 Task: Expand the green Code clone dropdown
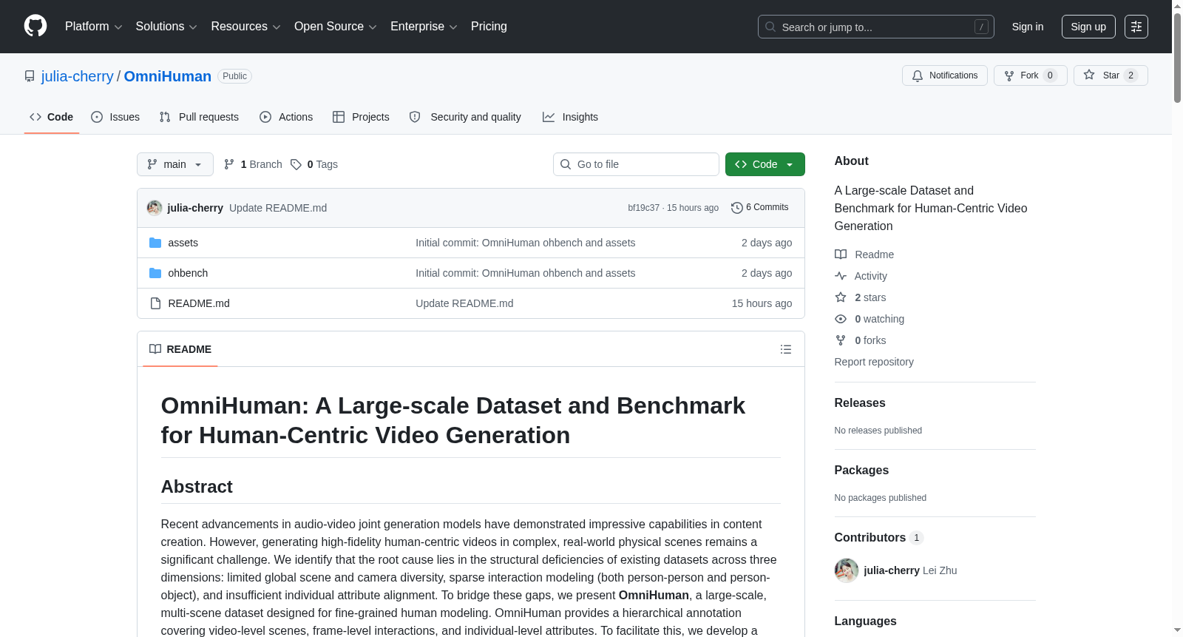[x=765, y=164]
